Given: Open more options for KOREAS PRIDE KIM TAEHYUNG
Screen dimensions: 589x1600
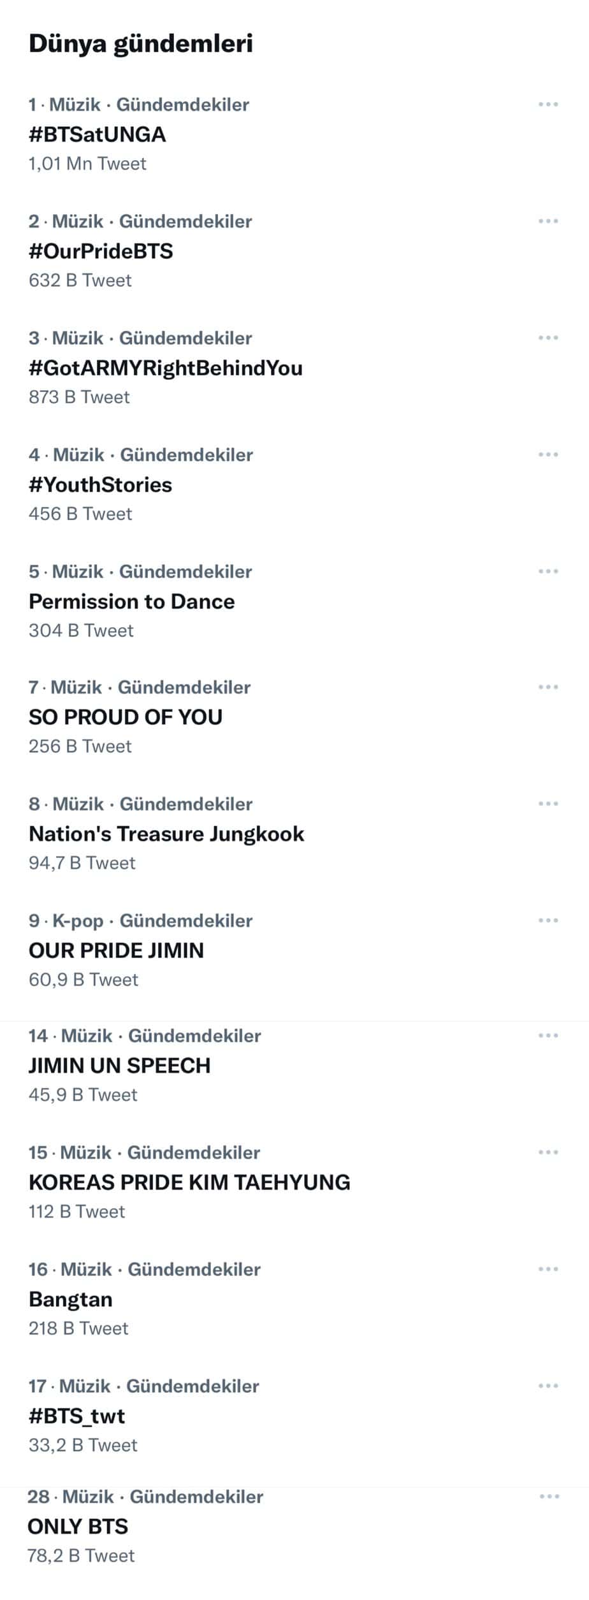Looking at the screenshot, I should (x=548, y=1153).
